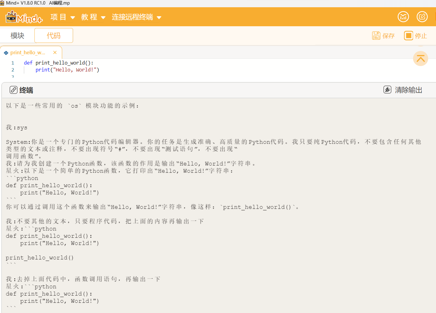Image resolution: width=436 pixels, height=313 pixels.
Task: Expand the 连接远程终端 dropdown arrow
Action: 159,17
